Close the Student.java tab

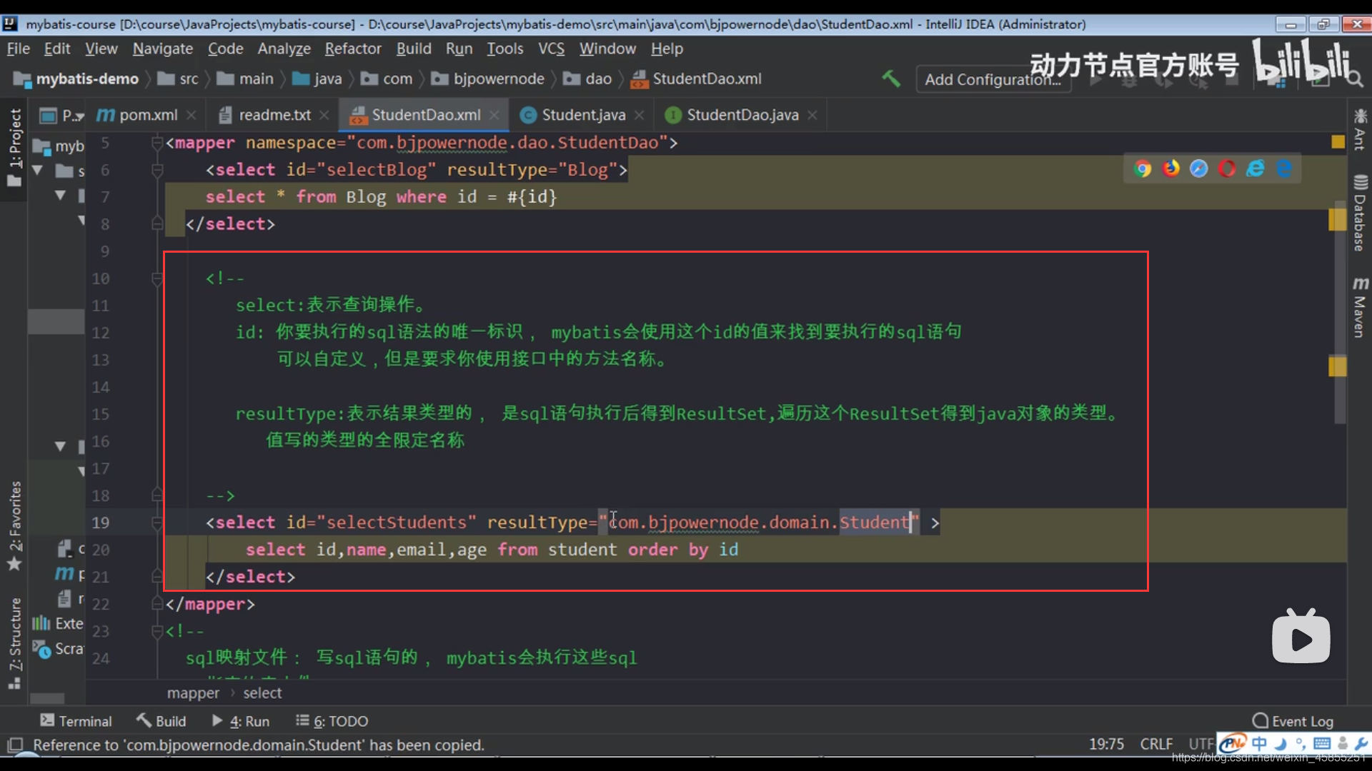639,115
